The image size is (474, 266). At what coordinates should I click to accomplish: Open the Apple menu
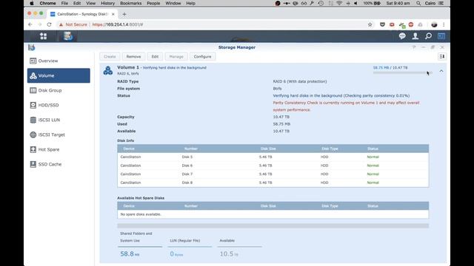tap(32, 3)
